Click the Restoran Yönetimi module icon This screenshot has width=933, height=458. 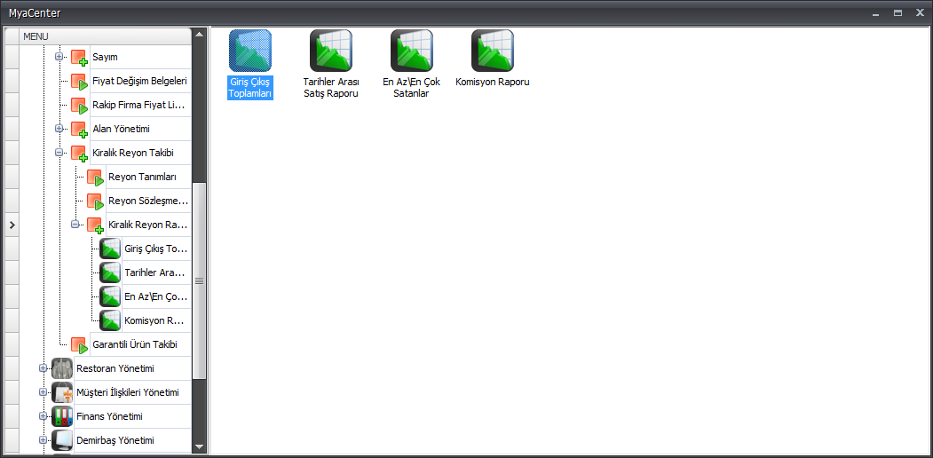62,368
